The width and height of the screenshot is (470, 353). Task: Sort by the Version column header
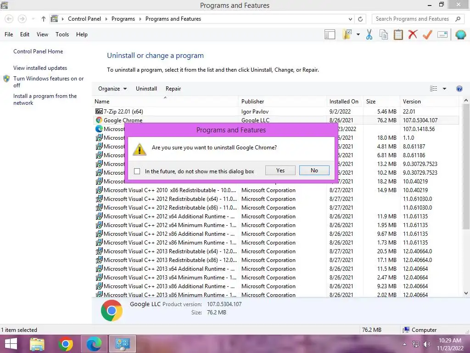point(429,102)
